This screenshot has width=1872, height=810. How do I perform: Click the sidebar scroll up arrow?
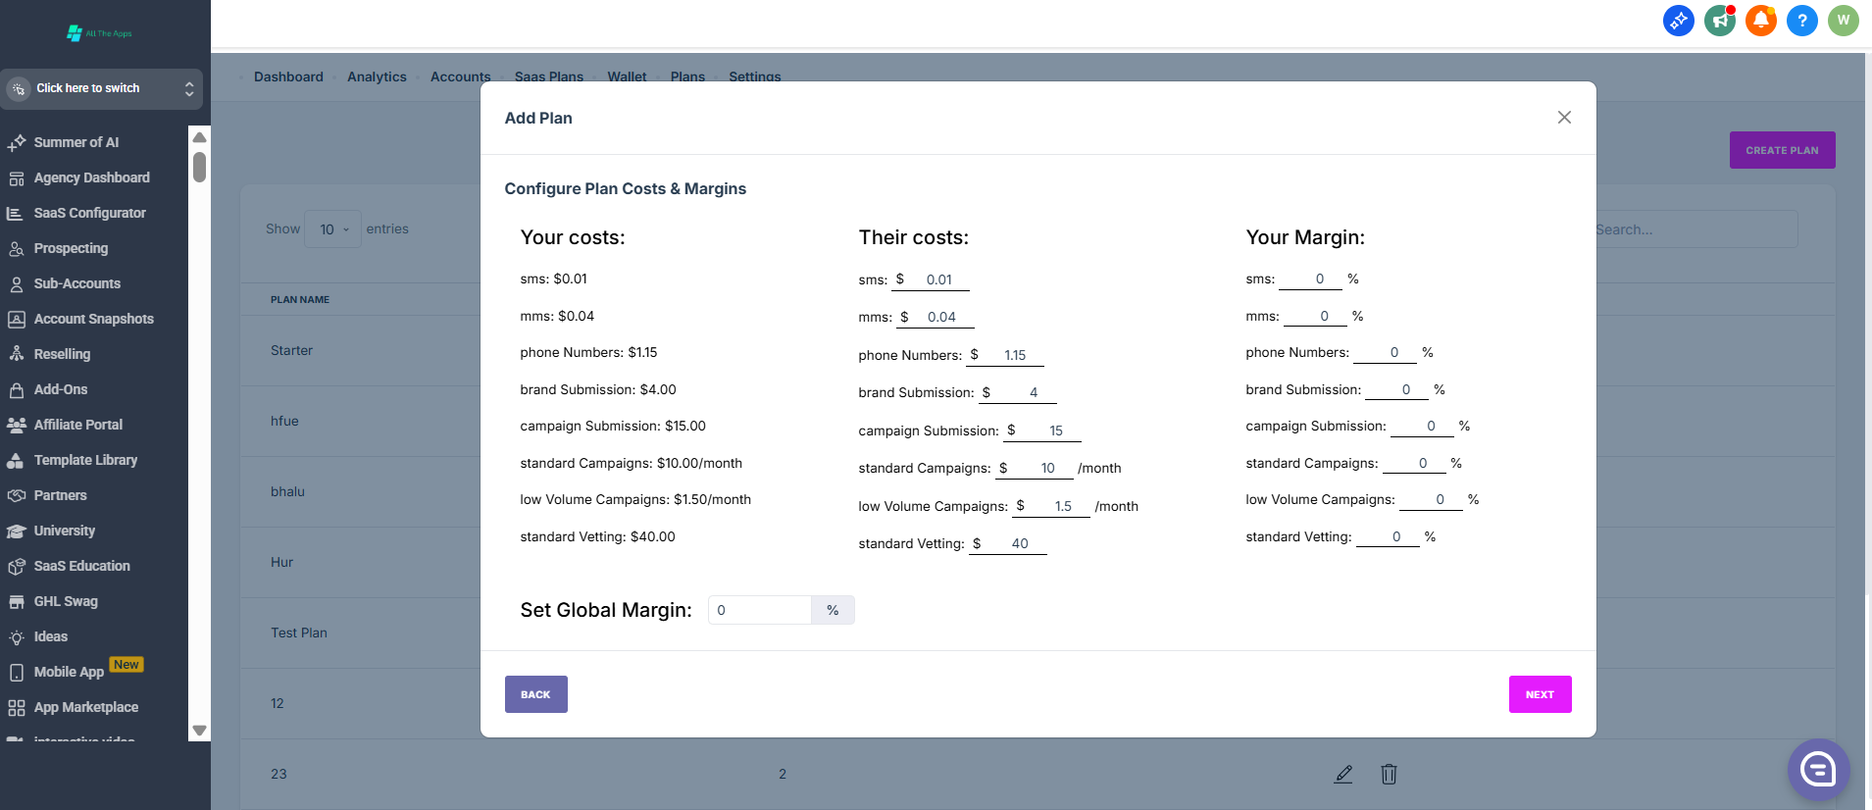(199, 137)
